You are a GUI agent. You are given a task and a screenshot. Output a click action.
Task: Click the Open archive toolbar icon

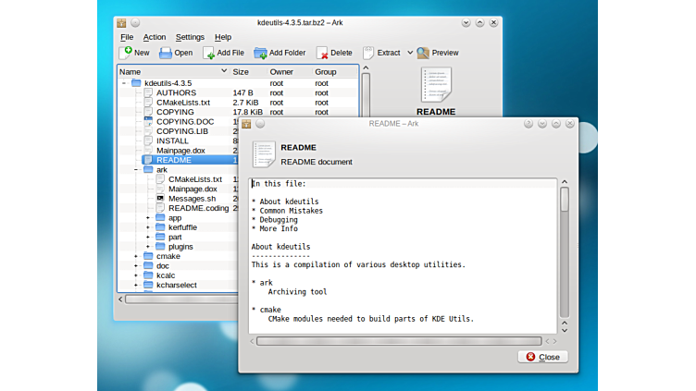(166, 53)
